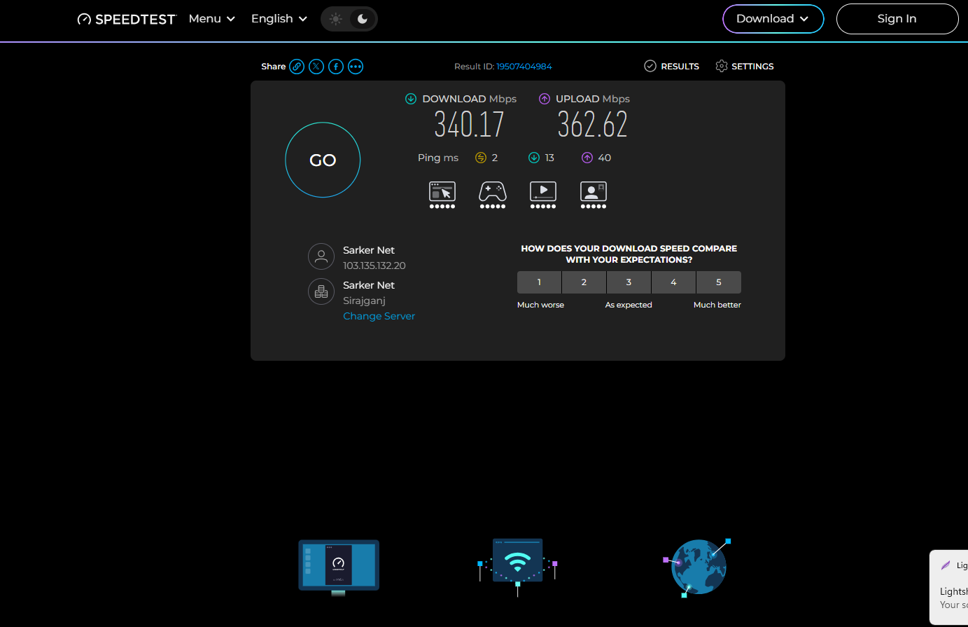
Task: Click the IP address 103.135.132.20
Action: tap(374, 266)
